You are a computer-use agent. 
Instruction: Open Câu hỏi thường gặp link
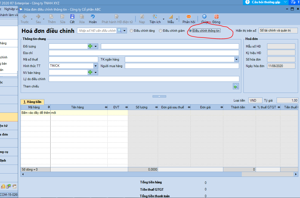click(266, 2)
